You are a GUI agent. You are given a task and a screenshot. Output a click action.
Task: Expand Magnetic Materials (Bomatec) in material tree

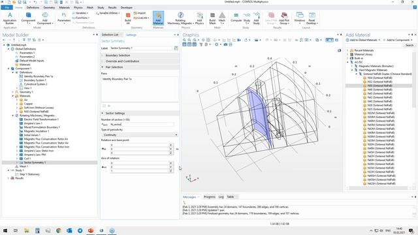(x=352, y=66)
